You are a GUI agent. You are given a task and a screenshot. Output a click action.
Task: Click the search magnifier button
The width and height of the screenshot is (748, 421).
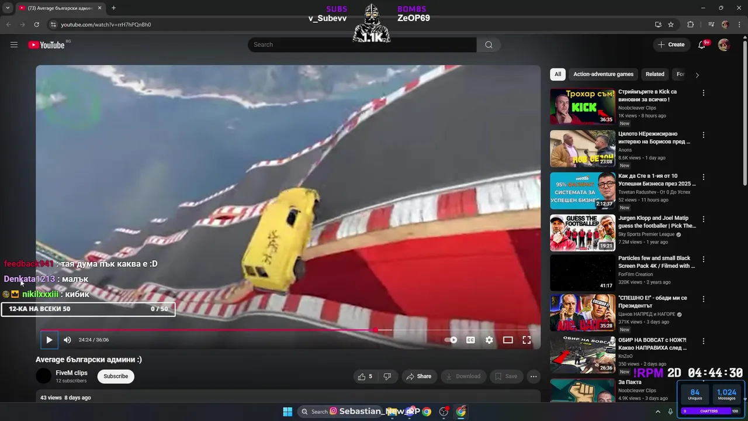pos(489,44)
